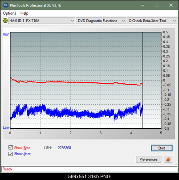Click the LSN label text
Image resolution: width=179 pixels, height=180 pixels.
48,148
